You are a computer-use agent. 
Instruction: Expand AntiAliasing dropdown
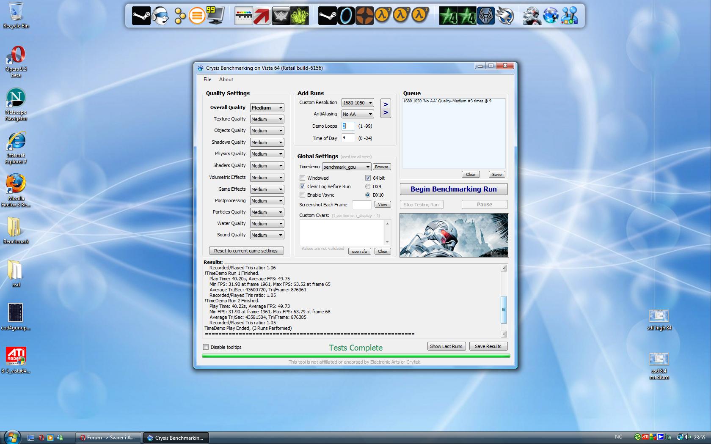[358, 114]
